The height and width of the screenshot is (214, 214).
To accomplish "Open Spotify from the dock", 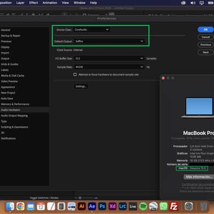I will 143,207.
